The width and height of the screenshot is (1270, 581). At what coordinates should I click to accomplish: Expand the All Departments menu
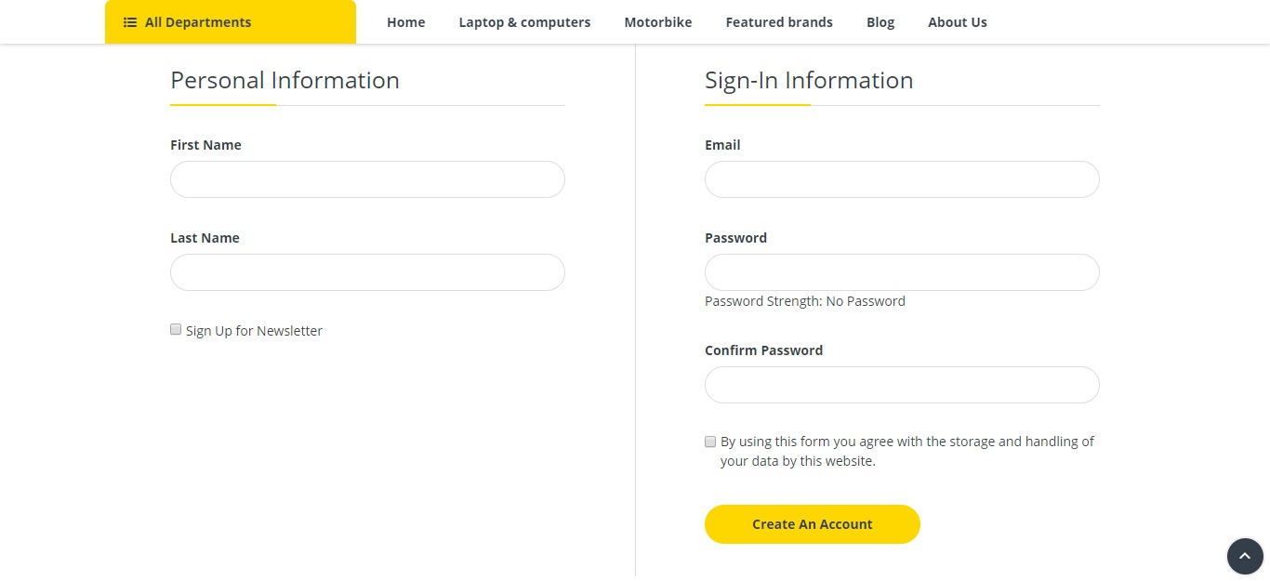pyautogui.click(x=230, y=22)
